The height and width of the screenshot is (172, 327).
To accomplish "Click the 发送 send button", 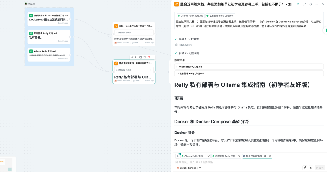I will 320,168.
